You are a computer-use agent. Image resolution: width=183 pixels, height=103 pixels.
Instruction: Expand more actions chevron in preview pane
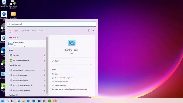(x=91, y=64)
